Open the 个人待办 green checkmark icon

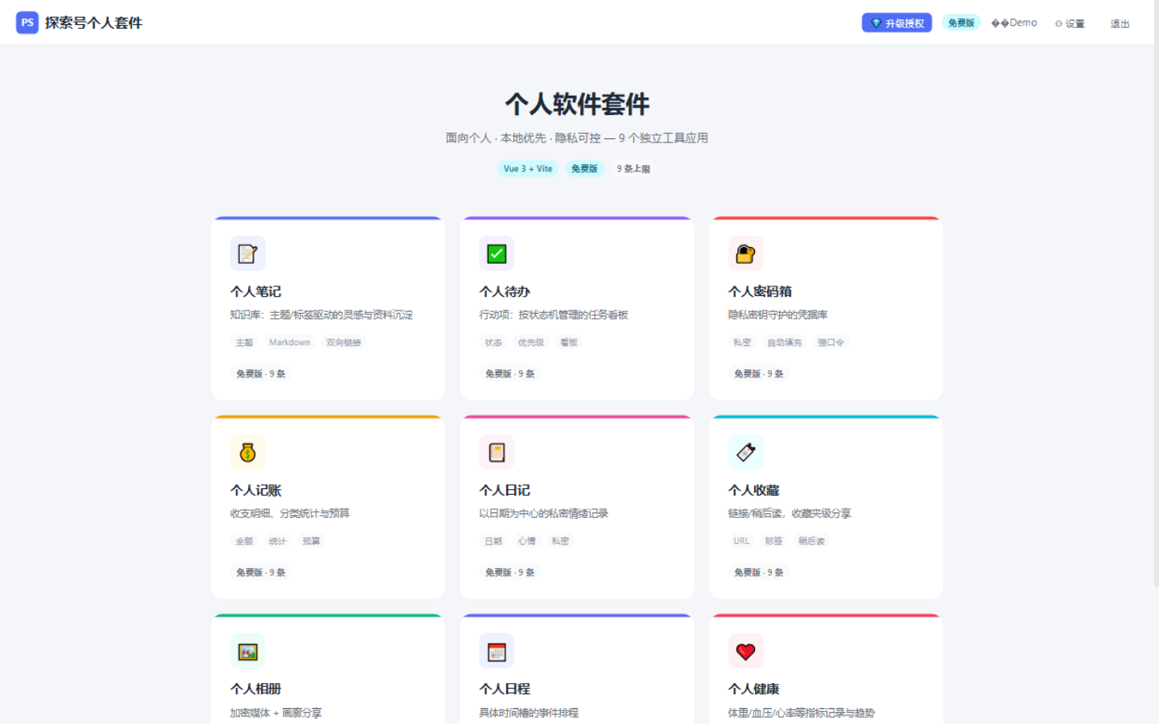(497, 253)
